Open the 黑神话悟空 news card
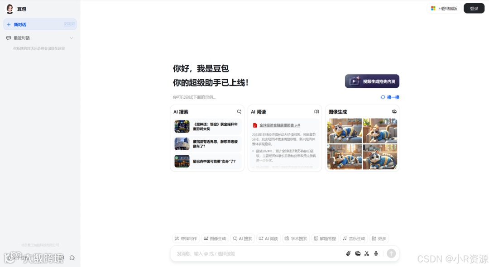 [207, 127]
